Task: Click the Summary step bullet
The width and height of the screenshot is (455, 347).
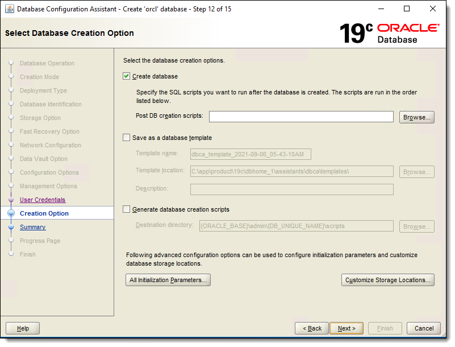Action: point(11,228)
